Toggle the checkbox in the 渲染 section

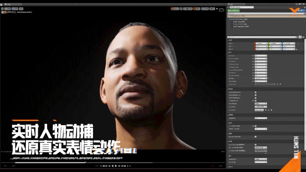256,126
